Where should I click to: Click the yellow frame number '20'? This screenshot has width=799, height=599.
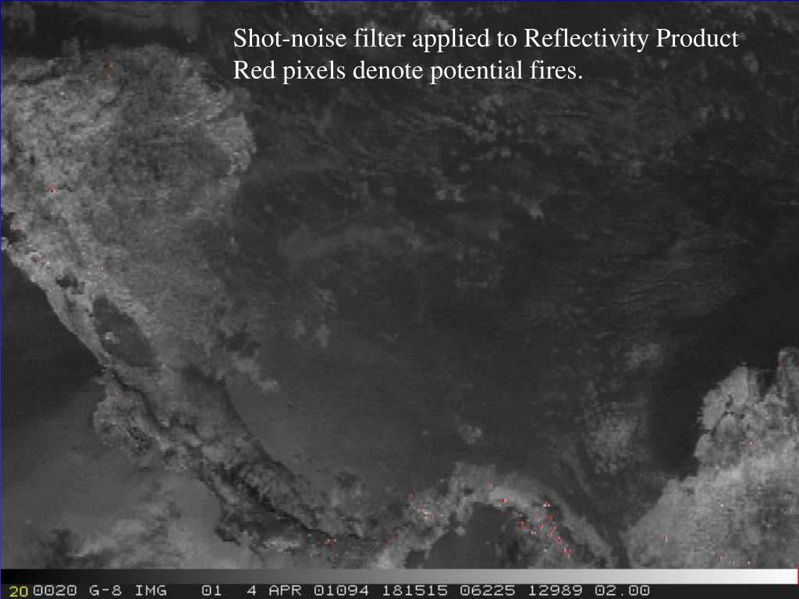pos(19,591)
